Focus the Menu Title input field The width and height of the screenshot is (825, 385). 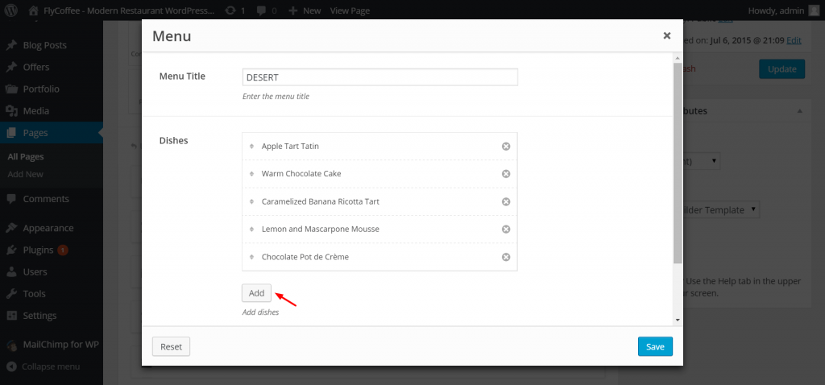380,77
